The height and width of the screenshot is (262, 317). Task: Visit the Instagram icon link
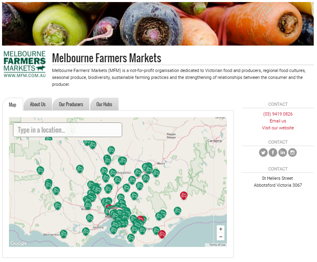292,153
